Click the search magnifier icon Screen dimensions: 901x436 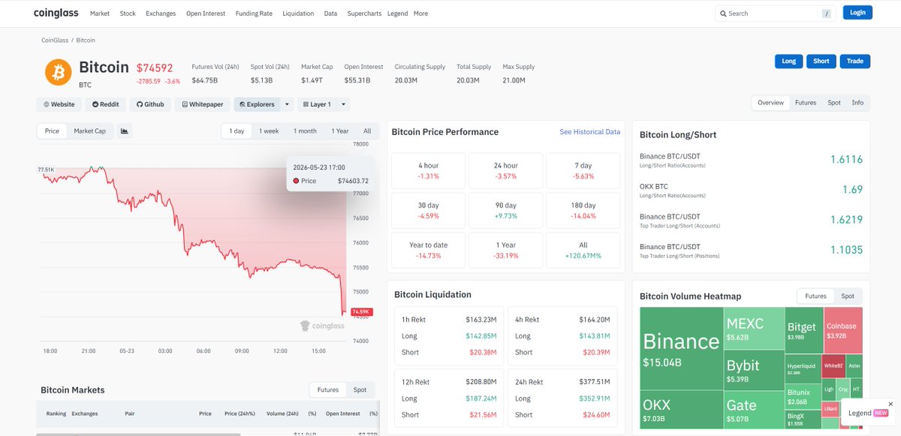723,14
